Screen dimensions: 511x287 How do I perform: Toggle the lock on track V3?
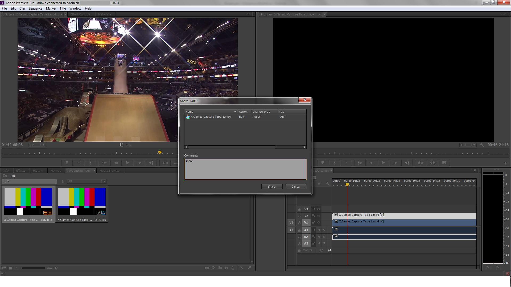[x=299, y=209]
